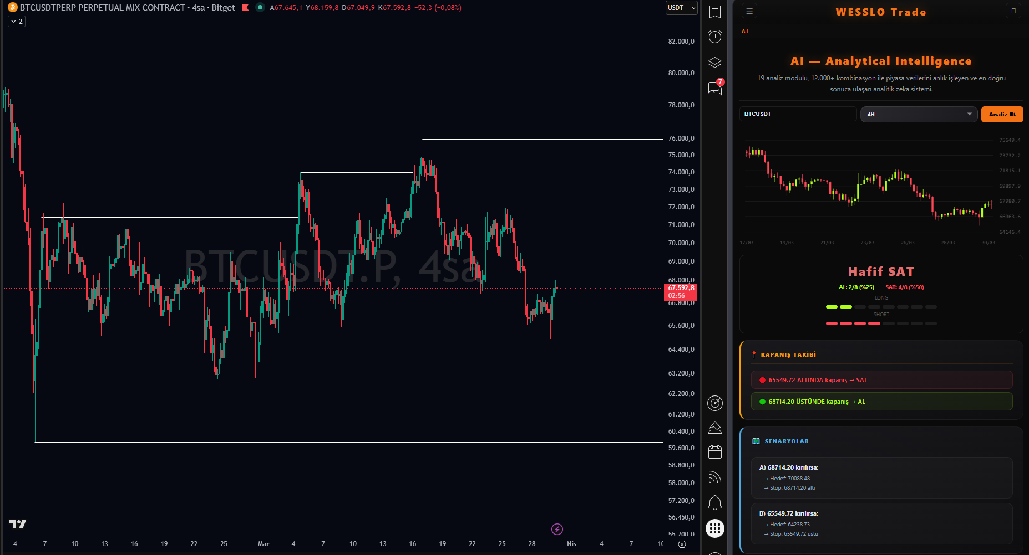1029x555 pixels.
Task: Open the USDT currency dropdown
Action: point(681,8)
